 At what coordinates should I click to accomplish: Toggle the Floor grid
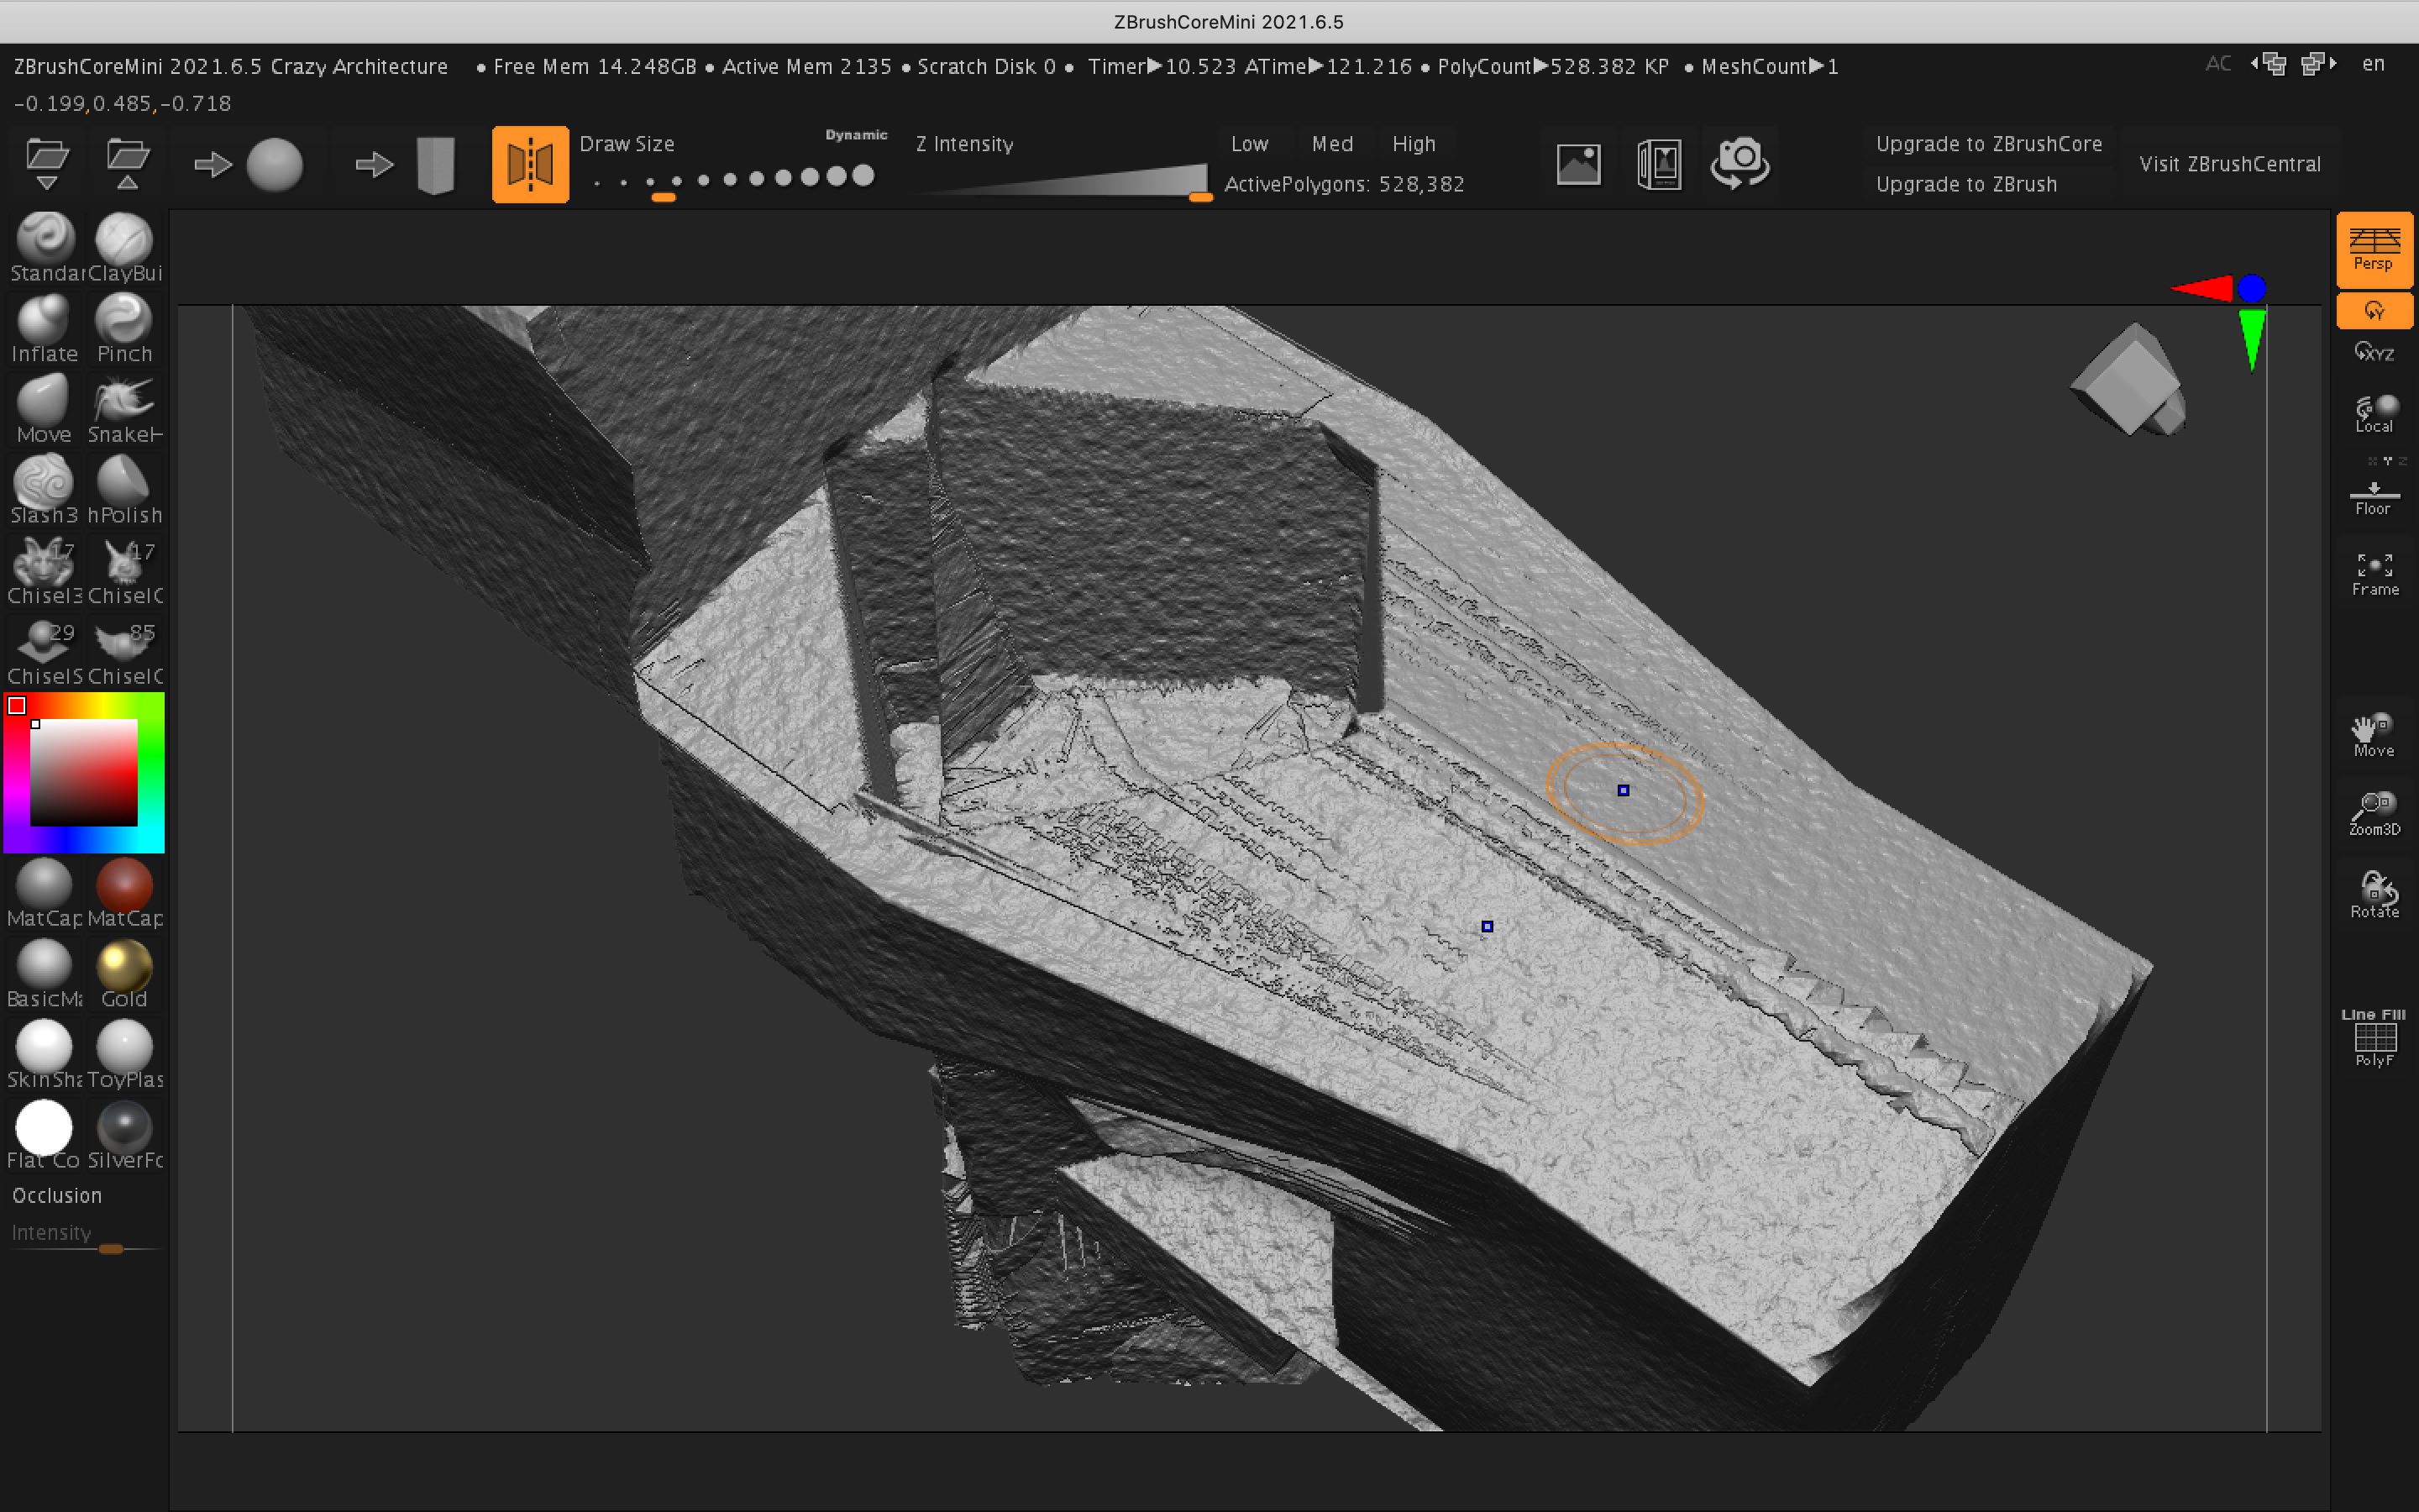pos(2374,498)
